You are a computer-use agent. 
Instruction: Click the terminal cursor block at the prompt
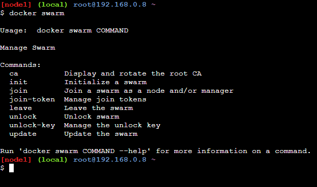(12, 168)
